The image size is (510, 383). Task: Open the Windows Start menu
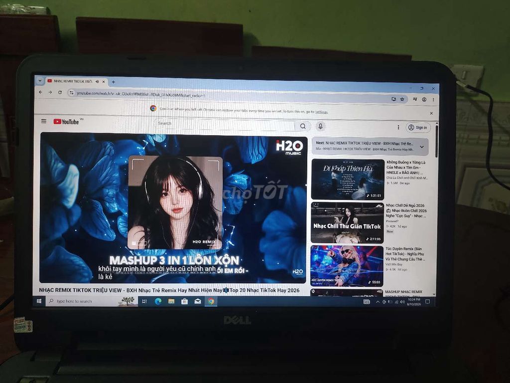tap(39, 301)
